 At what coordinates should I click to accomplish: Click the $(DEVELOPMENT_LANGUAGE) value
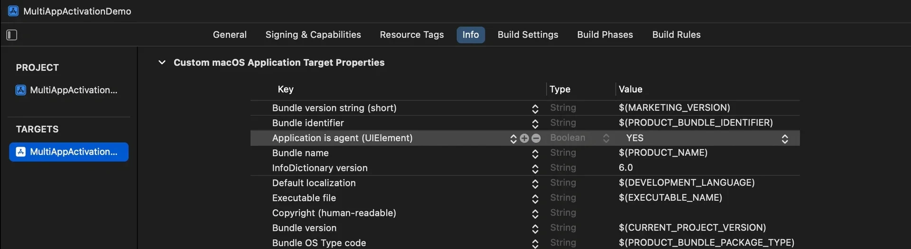click(x=687, y=183)
